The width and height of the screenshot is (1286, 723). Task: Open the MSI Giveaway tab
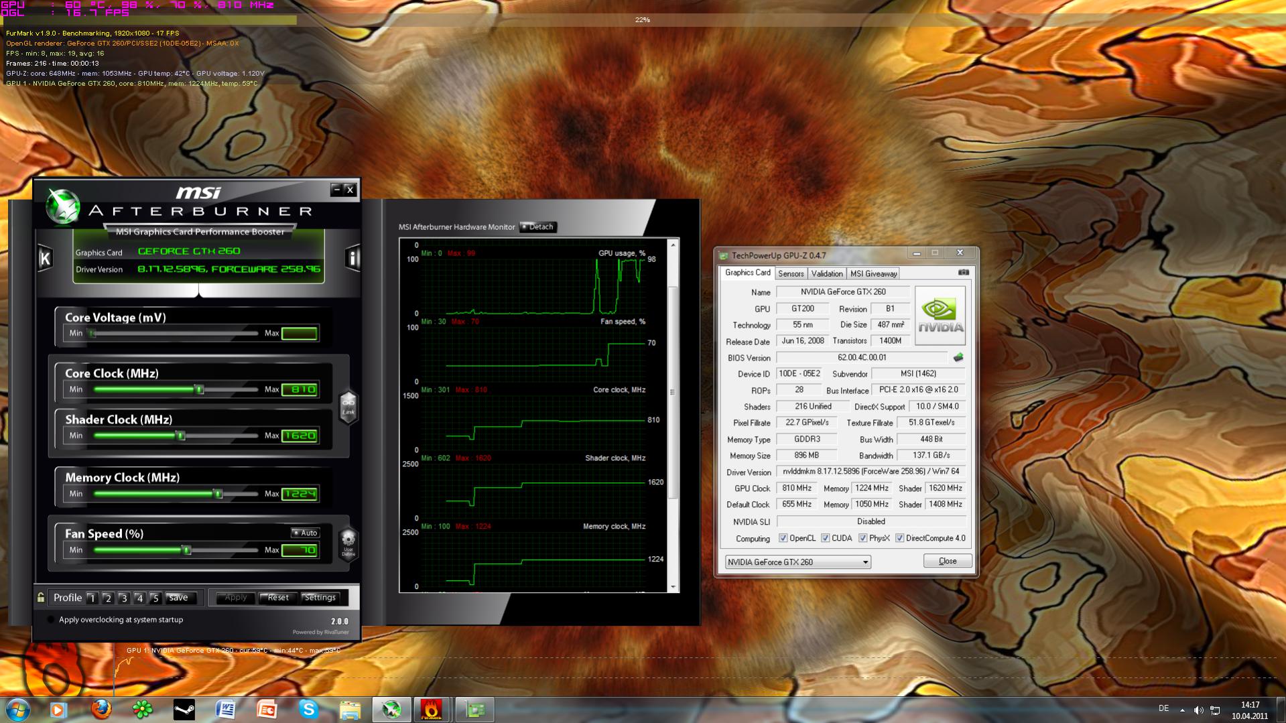click(x=873, y=273)
